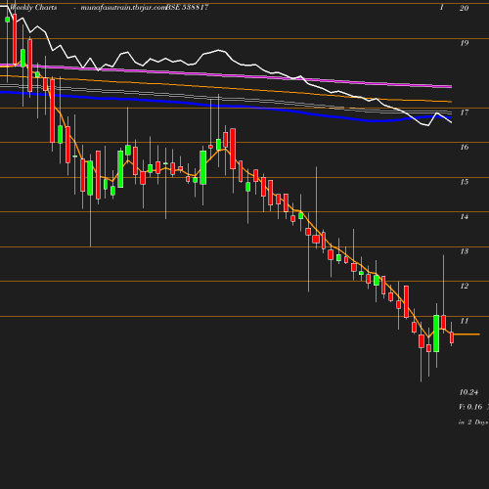Click the price axis label 12
The width and height of the screenshot is (489, 489).
[464, 287]
